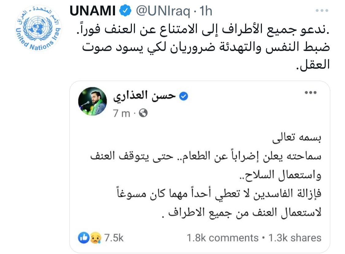The height and width of the screenshot is (254, 345).
Task: View the 1.8k comments
Action: pos(223,238)
